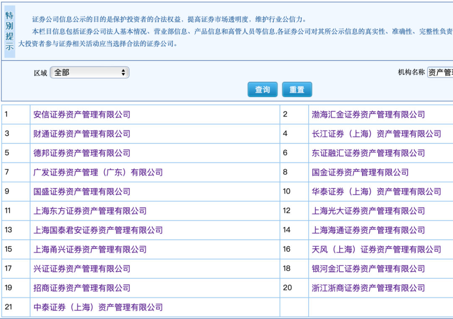
Task: Click the 查询 search button
Action: [x=262, y=89]
